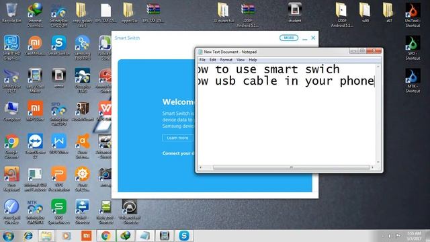Screen dimensions: 430x242
Task: Open Windows Explorer taskbar folder
Action: [x=46, y=236]
